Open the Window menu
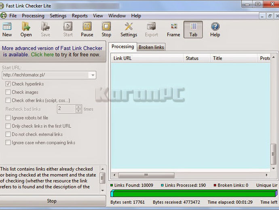The width and height of the screenshot is (279, 210). click(117, 16)
